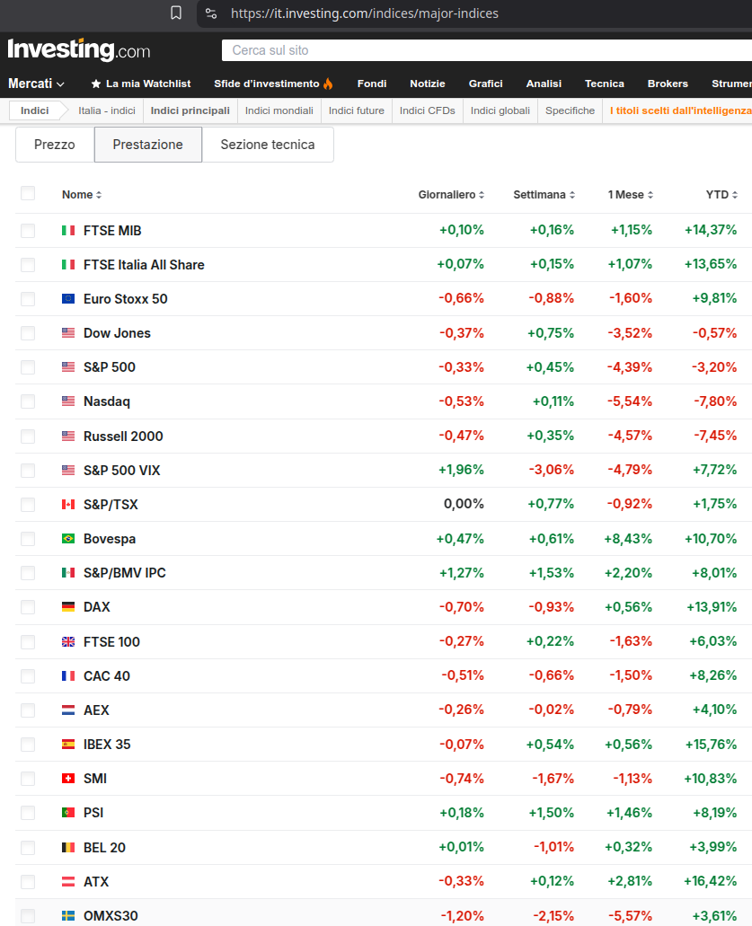752x926 pixels.
Task: Click the Cerca sul sito search field
Action: pyautogui.click(x=486, y=50)
